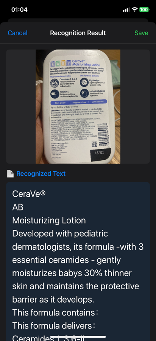Tap 'This formula delivers:' in the text box
Screen dimensions: 156x341
point(54,326)
